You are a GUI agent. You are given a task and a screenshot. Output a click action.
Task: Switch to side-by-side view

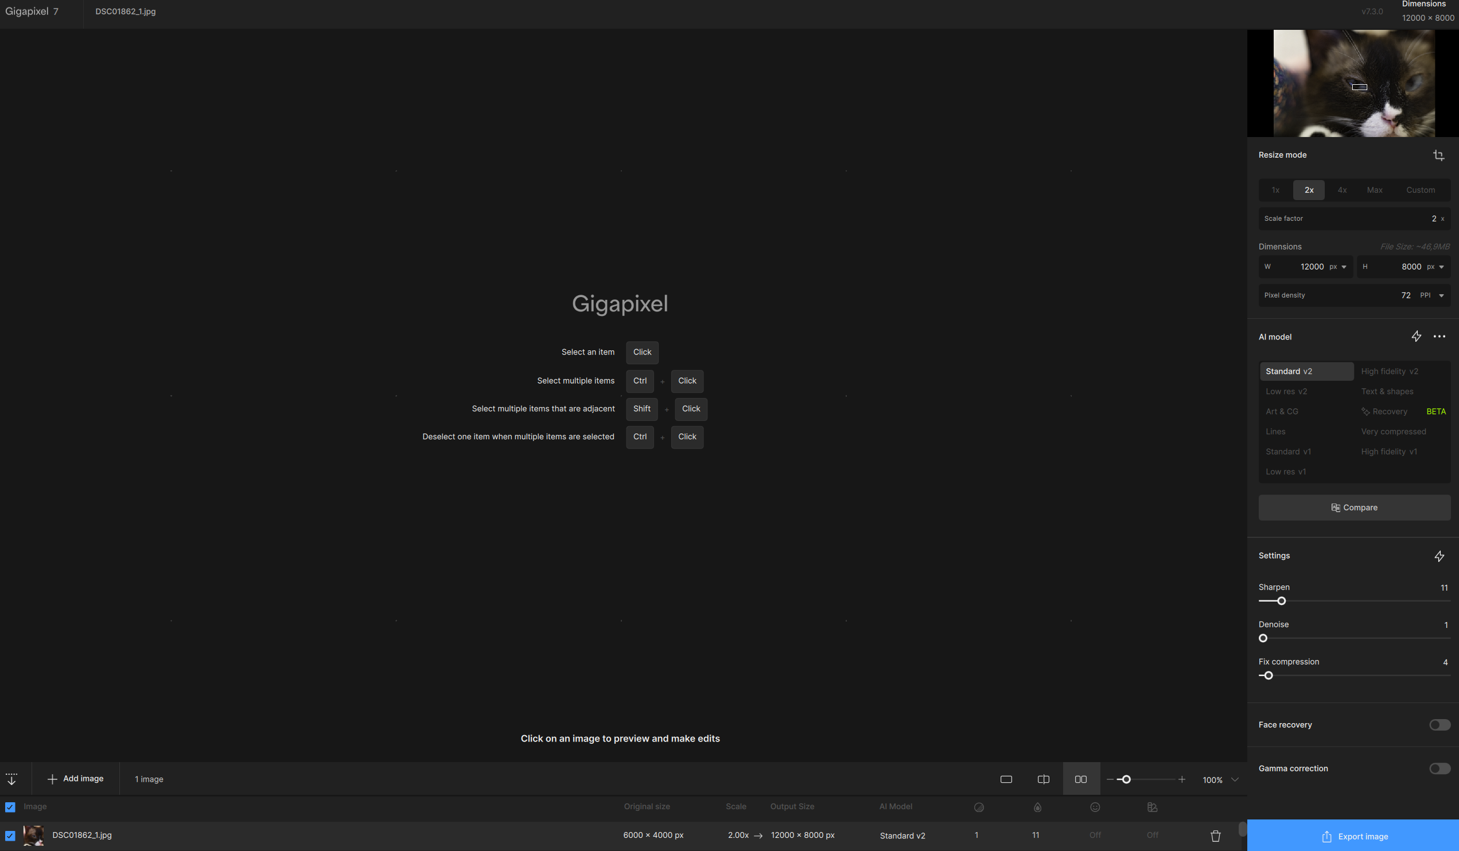(x=1081, y=779)
